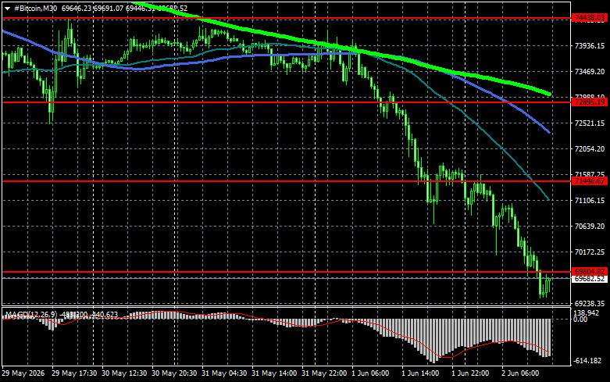Viewport: 610px width, 382px height.
Task: Click the 29 May 17:30 time label
Action: click(x=74, y=373)
